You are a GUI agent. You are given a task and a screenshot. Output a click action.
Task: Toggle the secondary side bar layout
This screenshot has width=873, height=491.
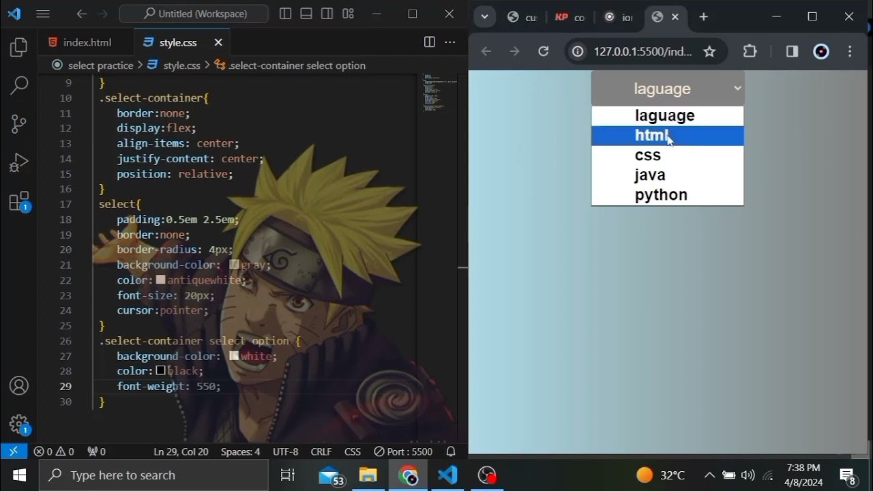click(x=327, y=14)
